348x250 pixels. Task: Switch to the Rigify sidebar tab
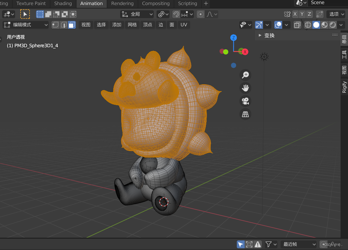coord(344,87)
